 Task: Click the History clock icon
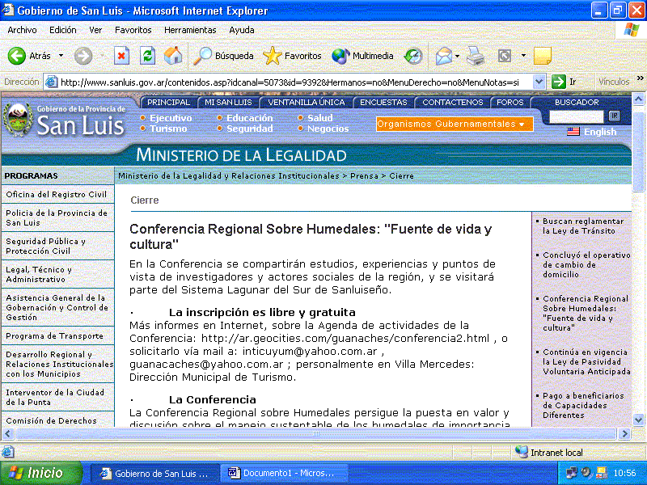413,56
